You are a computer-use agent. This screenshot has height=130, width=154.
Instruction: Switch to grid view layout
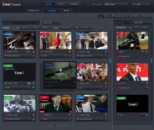101,16
